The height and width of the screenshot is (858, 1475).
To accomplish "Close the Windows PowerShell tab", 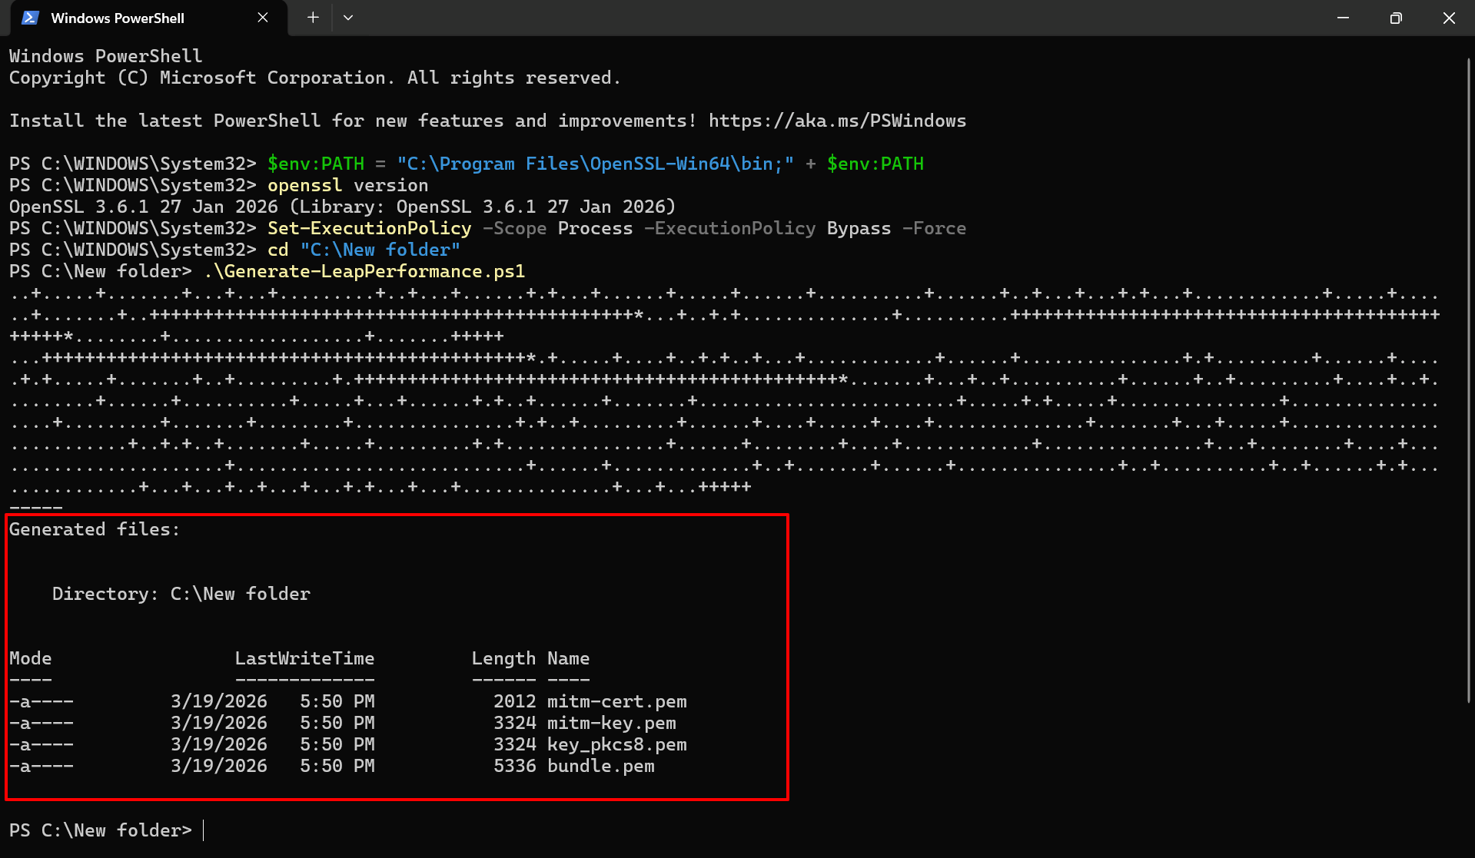I will point(263,18).
